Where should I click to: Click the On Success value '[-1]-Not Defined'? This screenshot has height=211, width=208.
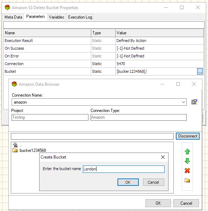pos(130,48)
